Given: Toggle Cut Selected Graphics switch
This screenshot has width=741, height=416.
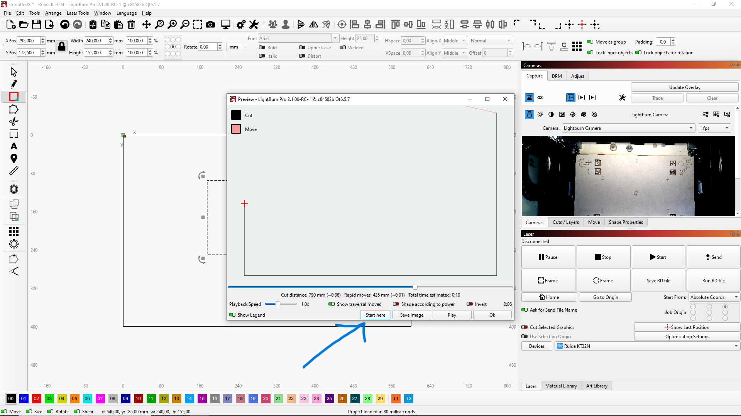Looking at the screenshot, I should [524, 327].
